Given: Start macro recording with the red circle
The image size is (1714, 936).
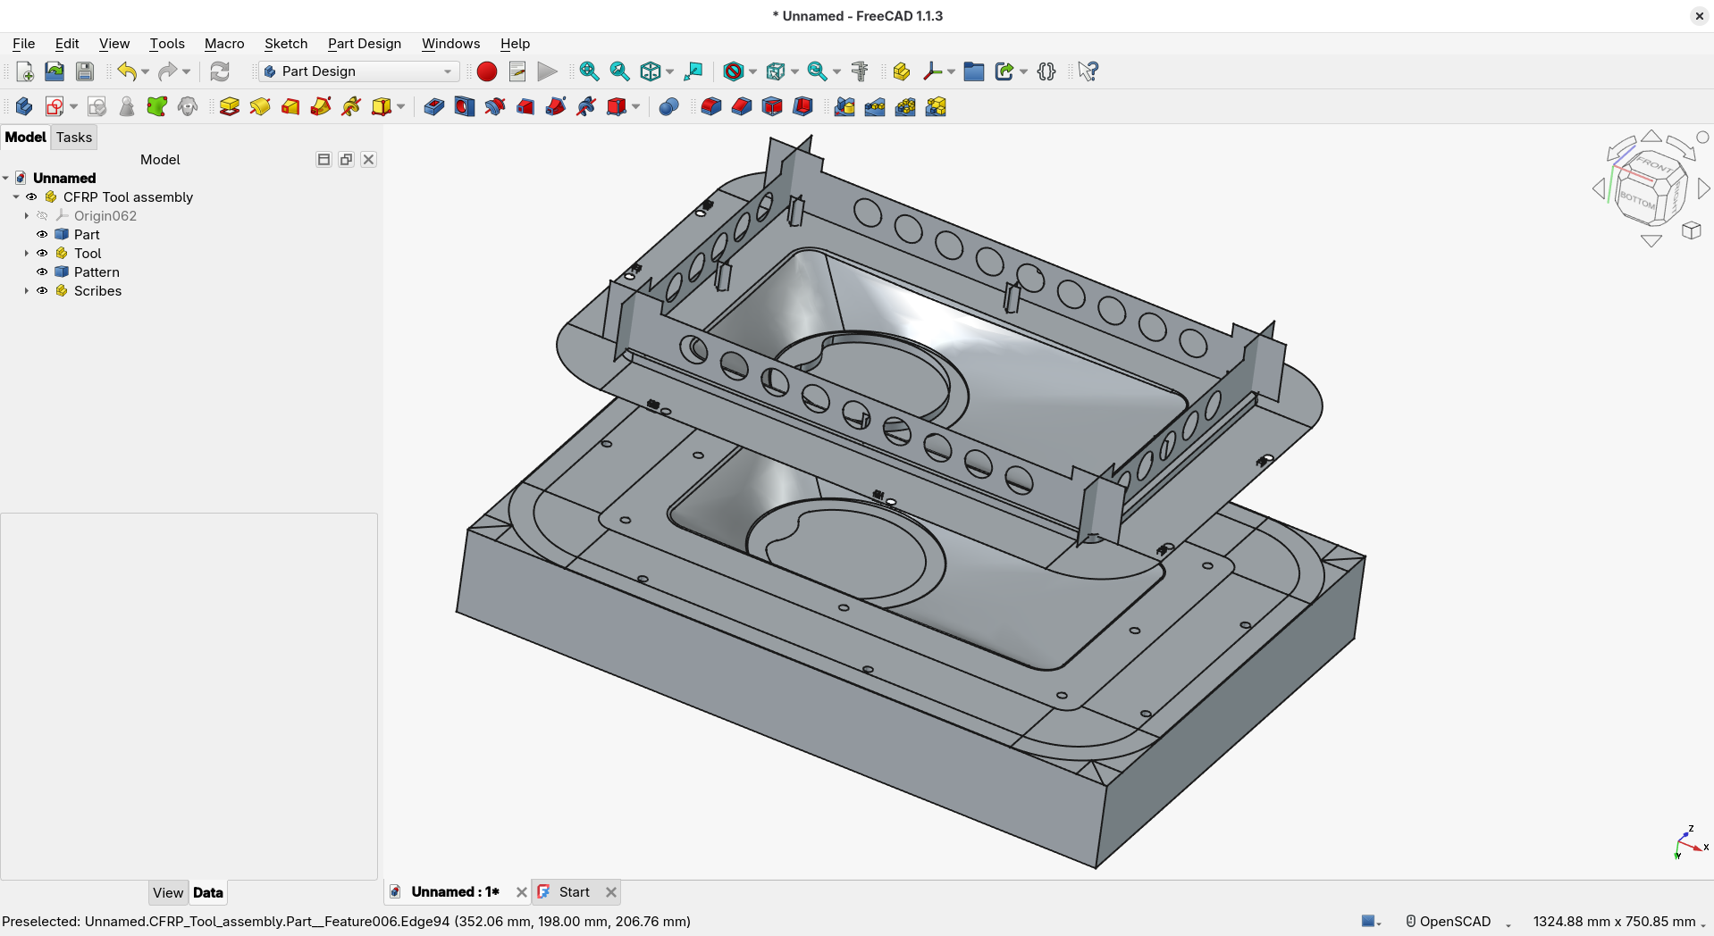Looking at the screenshot, I should tap(487, 71).
